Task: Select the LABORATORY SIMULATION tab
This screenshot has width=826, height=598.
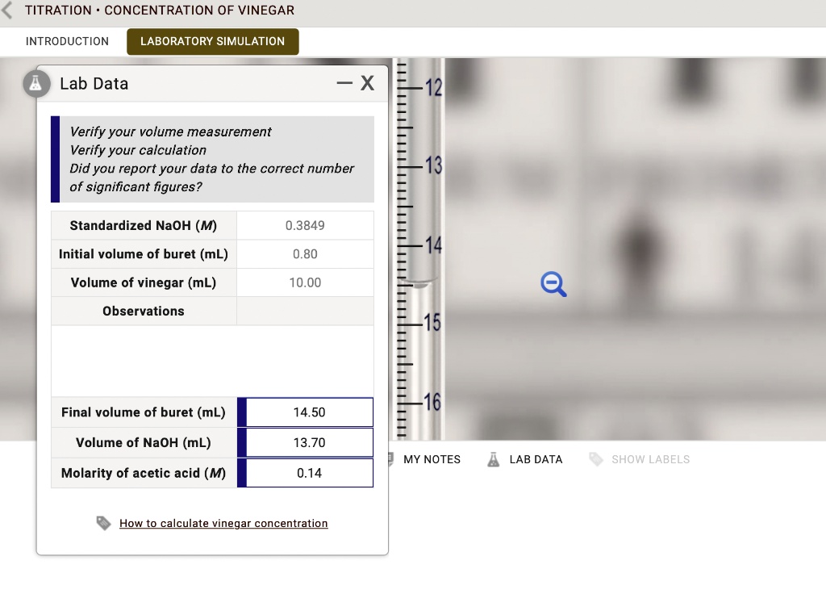Action: click(x=212, y=41)
